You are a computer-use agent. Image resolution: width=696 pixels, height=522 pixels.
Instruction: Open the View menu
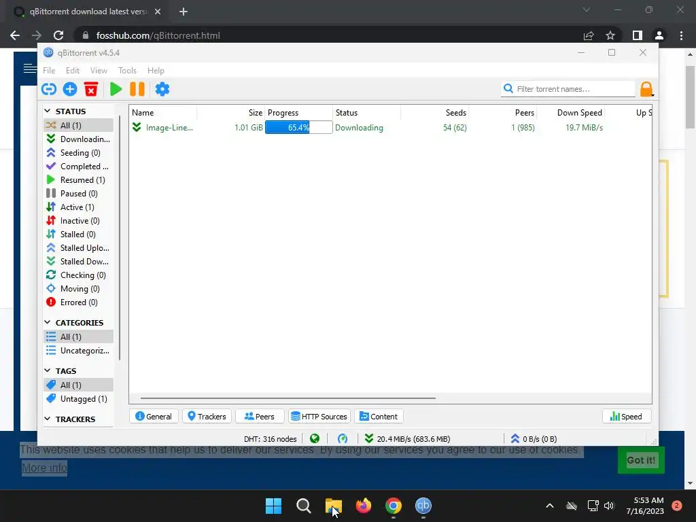[x=99, y=70]
